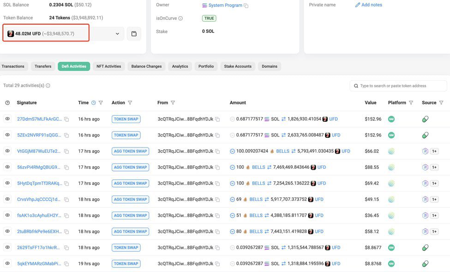Open the NFT Activities tab
This screenshot has width=450, height=272.
coord(109,66)
